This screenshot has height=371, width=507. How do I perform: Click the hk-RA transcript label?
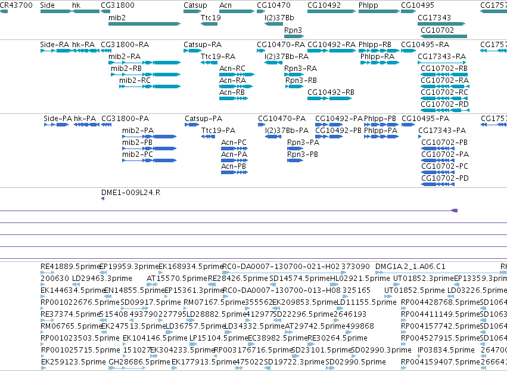[83, 45]
